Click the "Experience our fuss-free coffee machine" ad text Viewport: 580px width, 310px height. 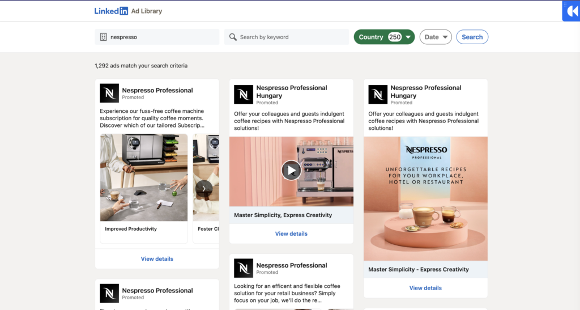point(152,118)
